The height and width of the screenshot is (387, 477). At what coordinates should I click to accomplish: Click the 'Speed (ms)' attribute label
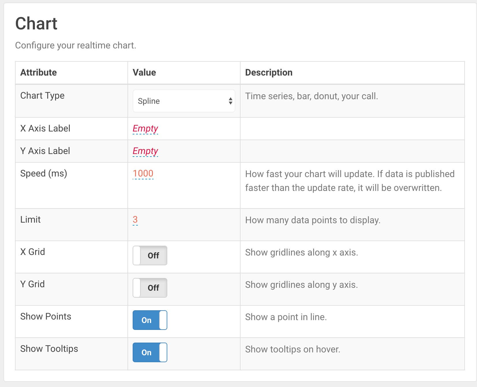point(44,173)
